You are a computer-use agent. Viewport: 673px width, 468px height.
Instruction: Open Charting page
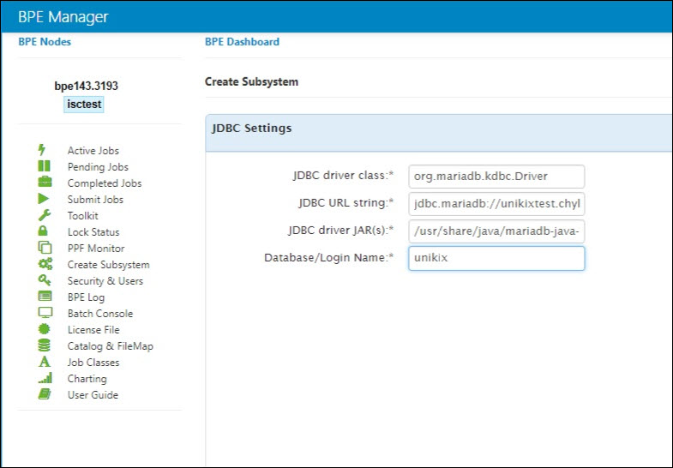pos(87,379)
